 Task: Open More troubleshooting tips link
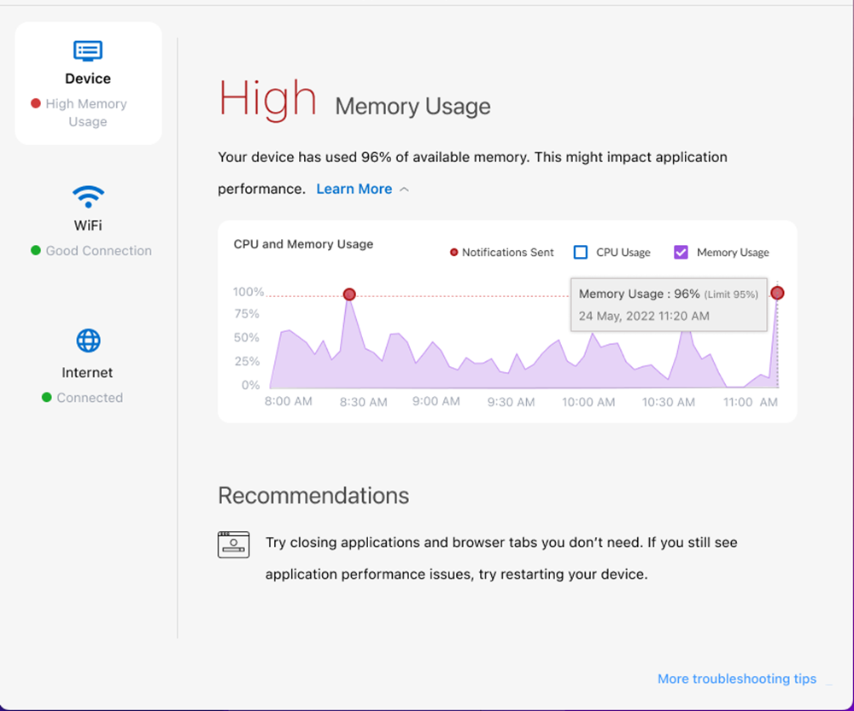click(x=736, y=679)
